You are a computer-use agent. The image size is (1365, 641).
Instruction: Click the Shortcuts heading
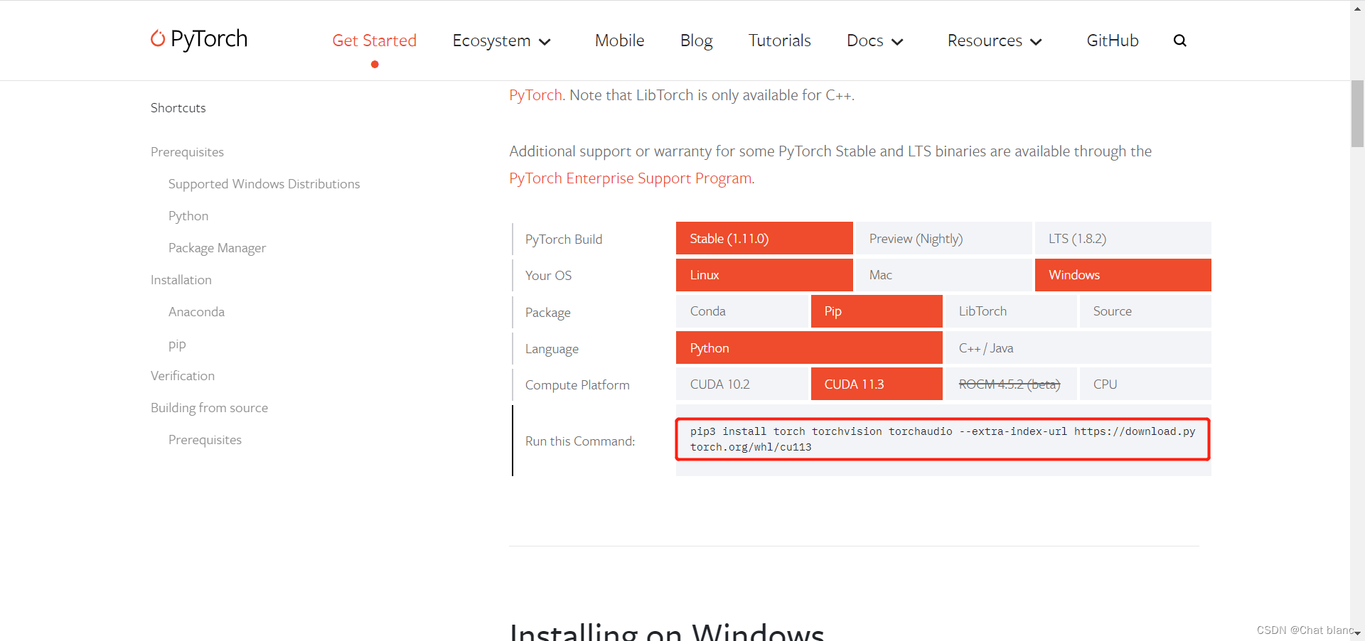click(x=178, y=108)
